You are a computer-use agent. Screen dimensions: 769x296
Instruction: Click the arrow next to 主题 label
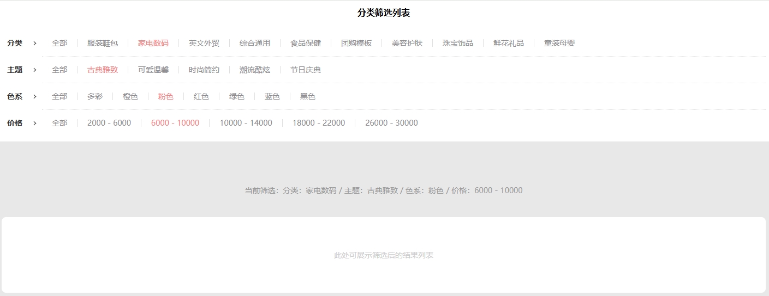(35, 70)
